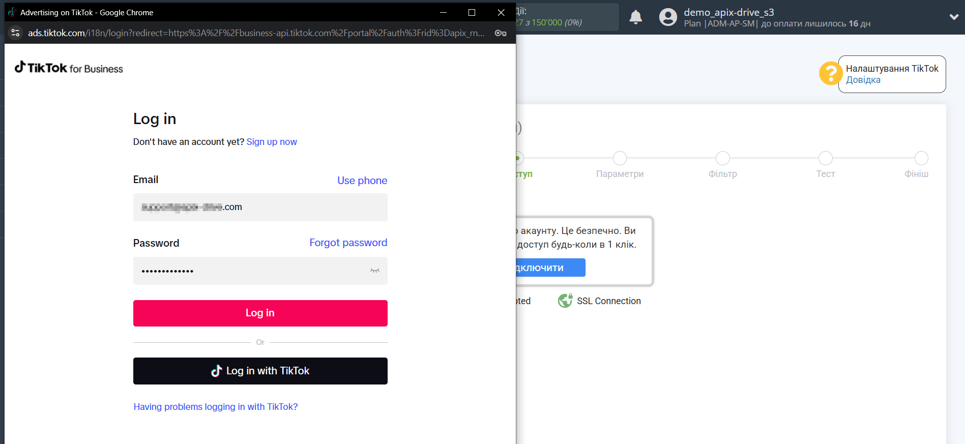Image resolution: width=965 pixels, height=444 pixels.
Task: Switch to Use phone login
Action: coord(362,181)
